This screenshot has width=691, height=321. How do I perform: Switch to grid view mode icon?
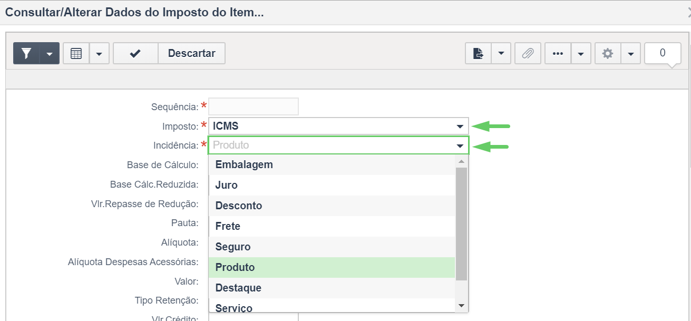coord(76,53)
